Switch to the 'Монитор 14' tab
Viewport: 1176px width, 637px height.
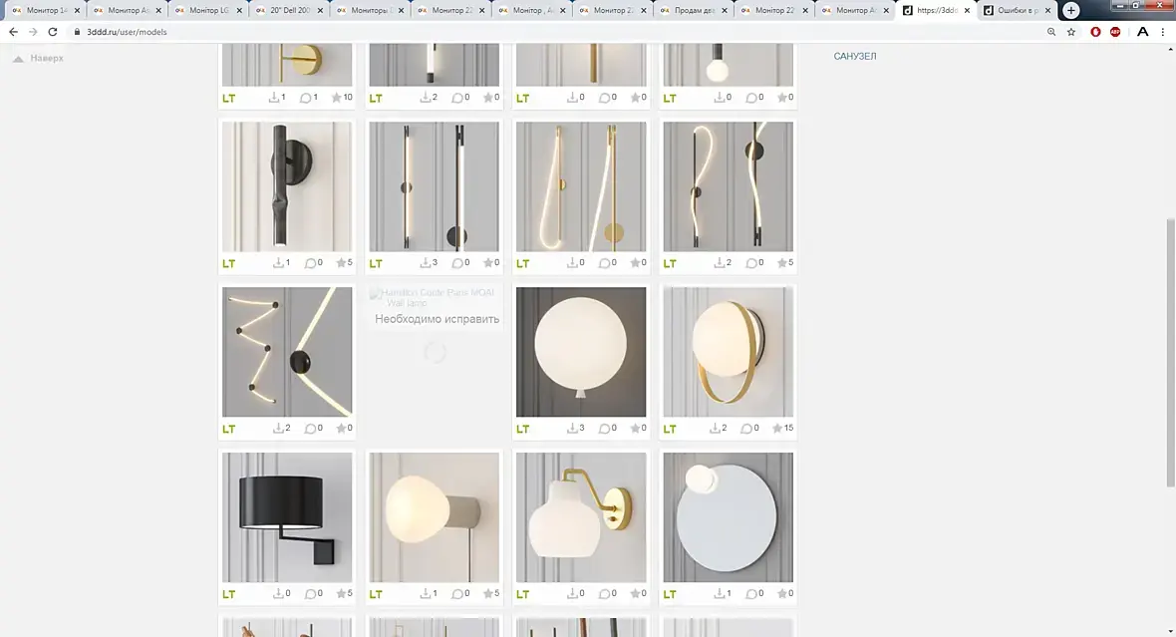pyautogui.click(x=44, y=11)
